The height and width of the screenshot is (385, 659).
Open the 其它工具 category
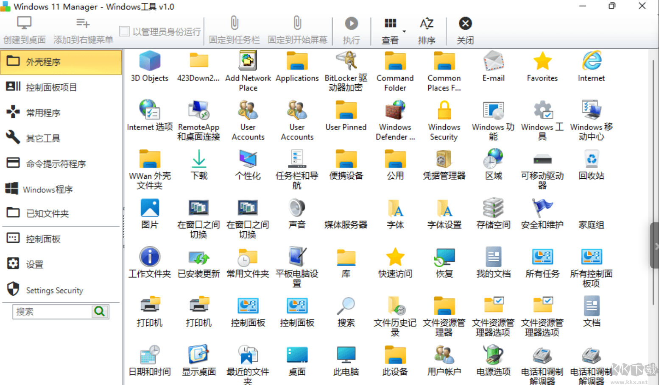61,138
